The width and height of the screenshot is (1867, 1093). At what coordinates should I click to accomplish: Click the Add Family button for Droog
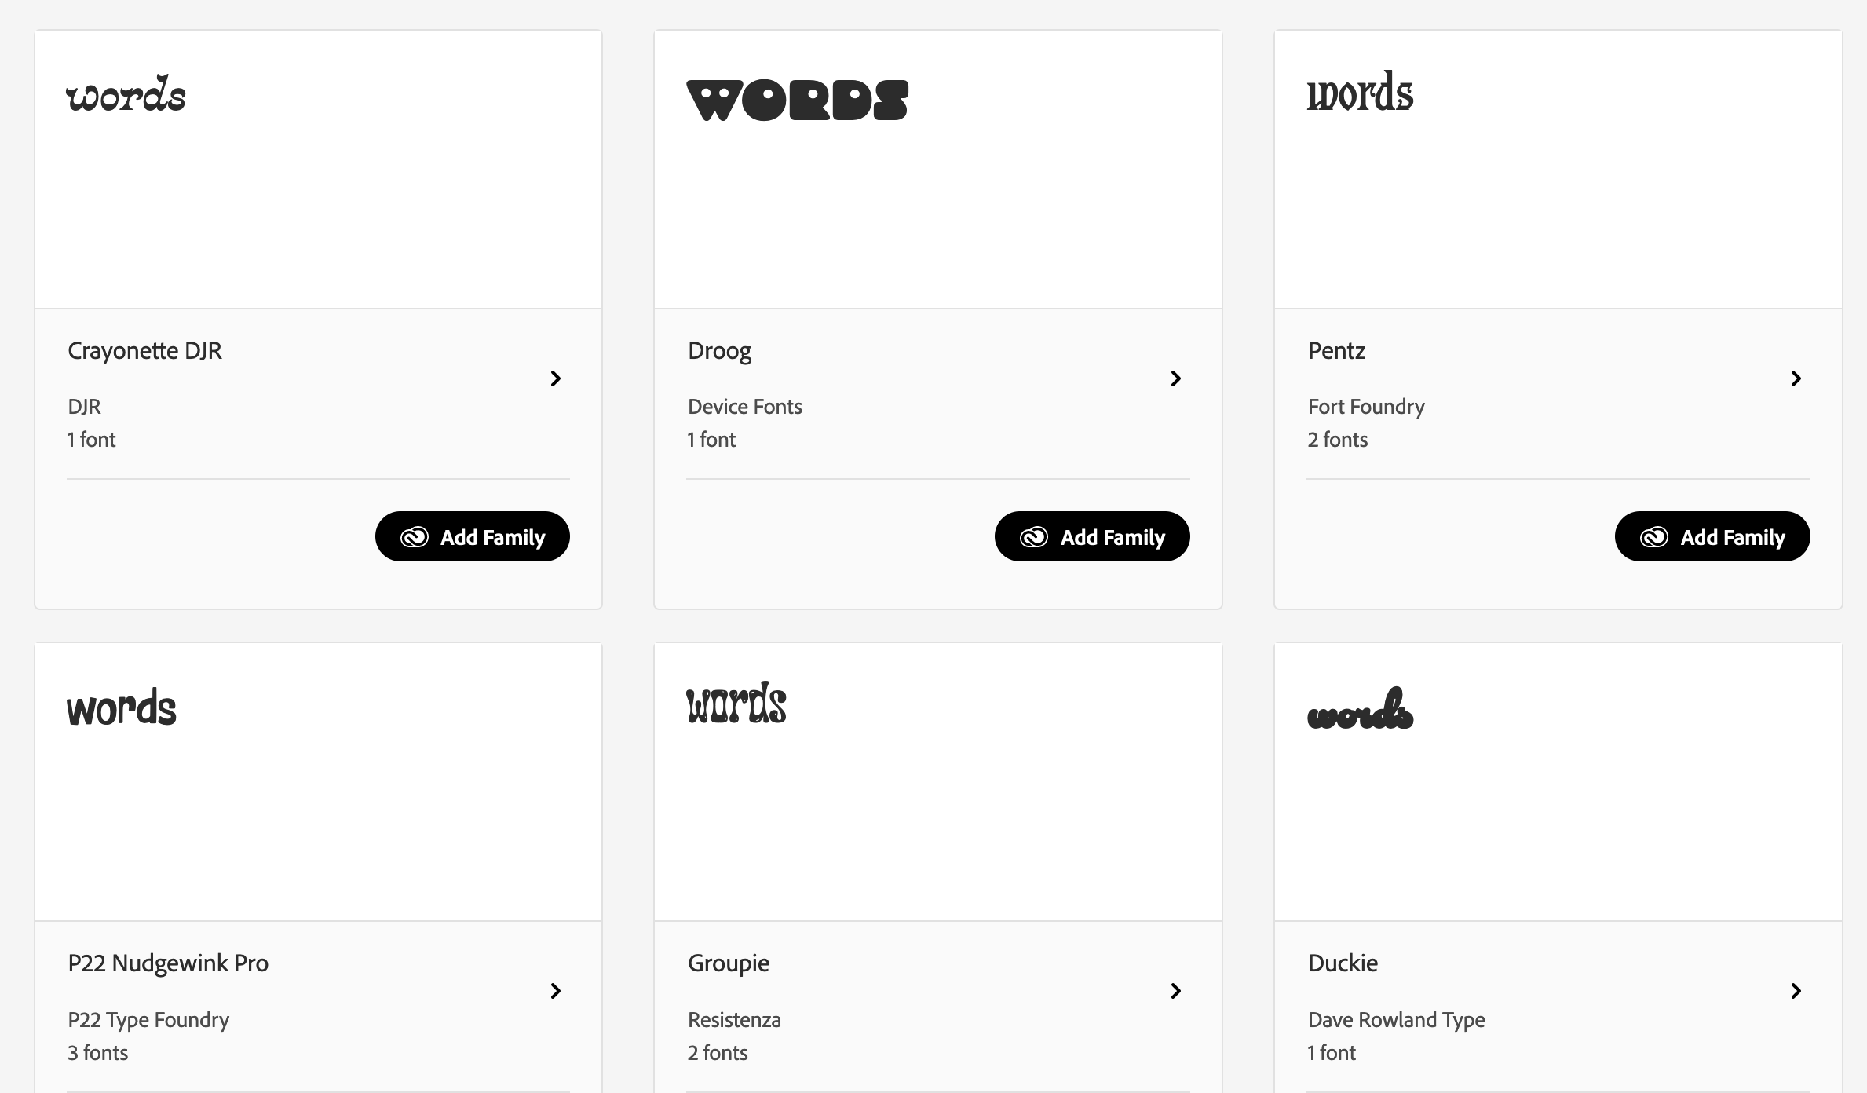point(1093,536)
